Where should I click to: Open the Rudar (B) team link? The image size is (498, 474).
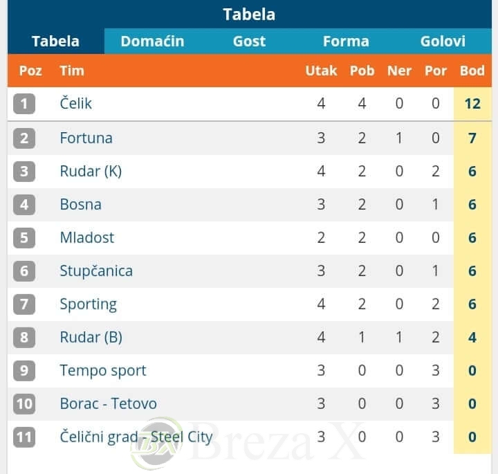[91, 337]
